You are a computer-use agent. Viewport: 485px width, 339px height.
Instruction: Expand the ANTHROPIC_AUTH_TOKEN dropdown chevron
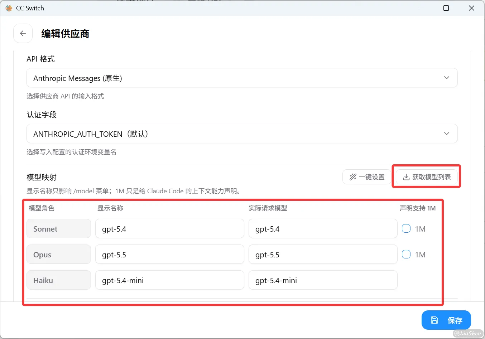(447, 134)
